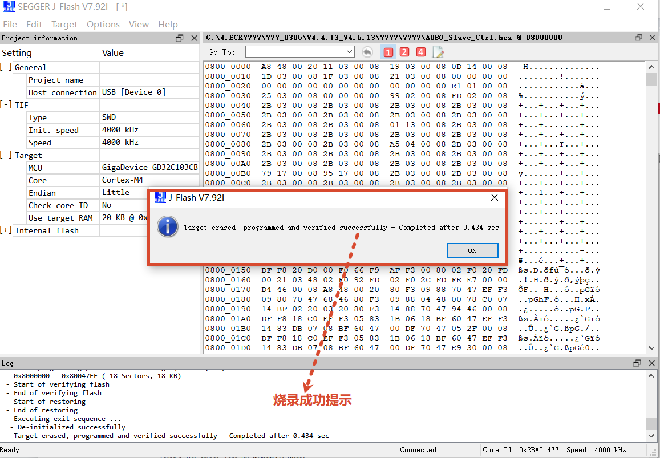Image resolution: width=660 pixels, height=458 pixels.
Task: Click the Speed: 4000 kHz status entry
Action: click(x=596, y=450)
